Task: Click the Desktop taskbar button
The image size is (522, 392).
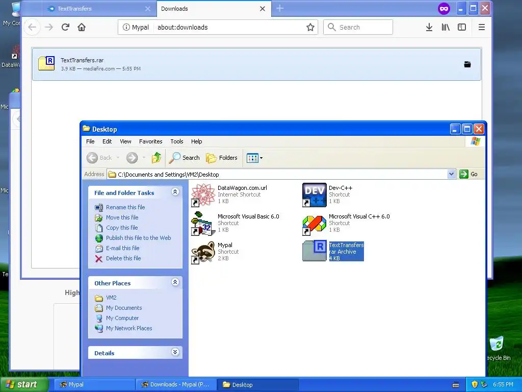Action: (257, 385)
